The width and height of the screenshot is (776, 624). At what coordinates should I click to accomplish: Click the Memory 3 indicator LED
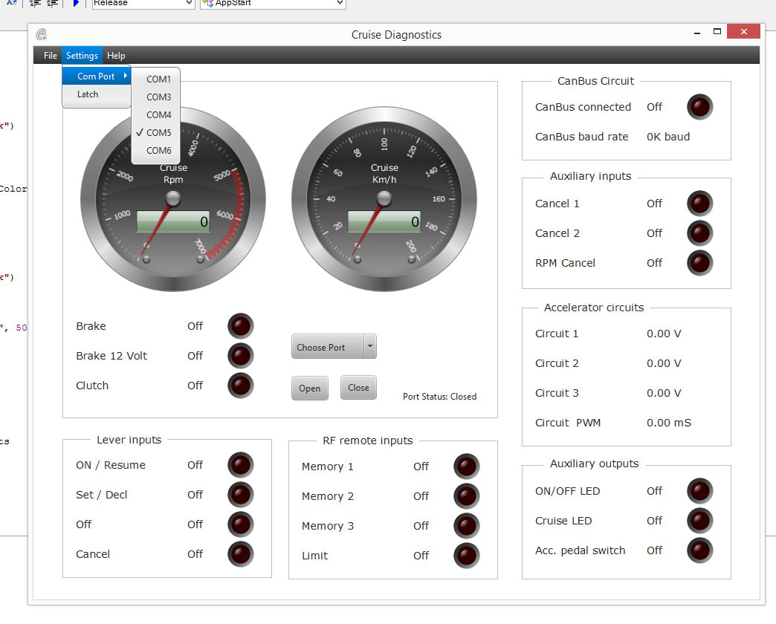click(467, 526)
